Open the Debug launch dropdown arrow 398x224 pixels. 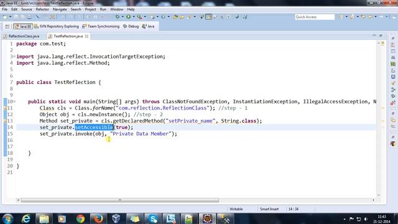(x=123, y=17)
